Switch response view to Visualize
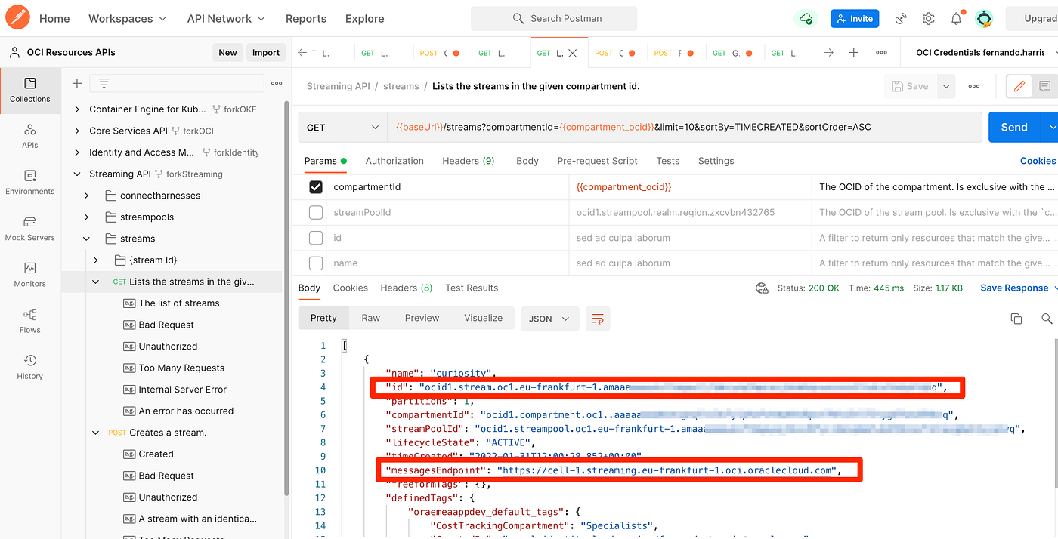The width and height of the screenshot is (1058, 539). 483,318
